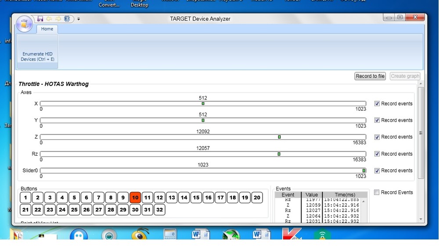Open the green airplane globe taskbar icon

[231, 234]
